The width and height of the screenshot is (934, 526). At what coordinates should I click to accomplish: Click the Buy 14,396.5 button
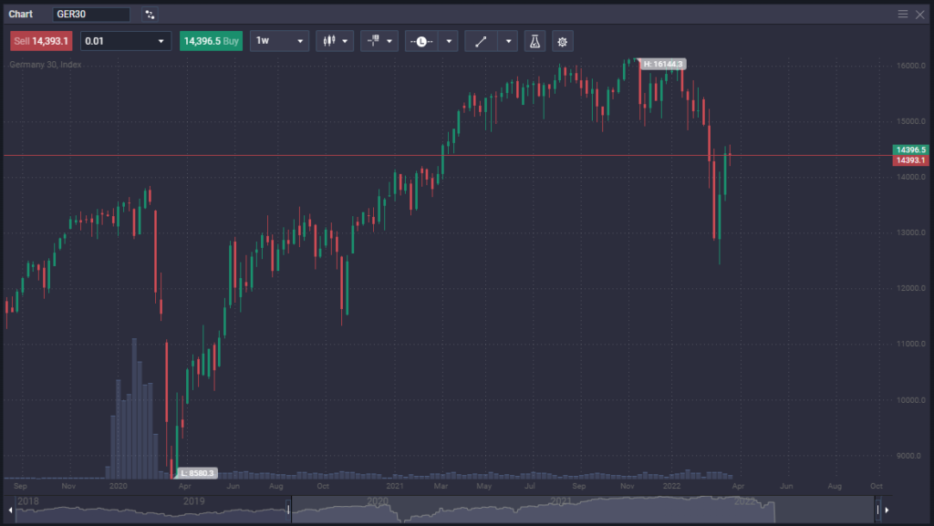[x=211, y=41]
